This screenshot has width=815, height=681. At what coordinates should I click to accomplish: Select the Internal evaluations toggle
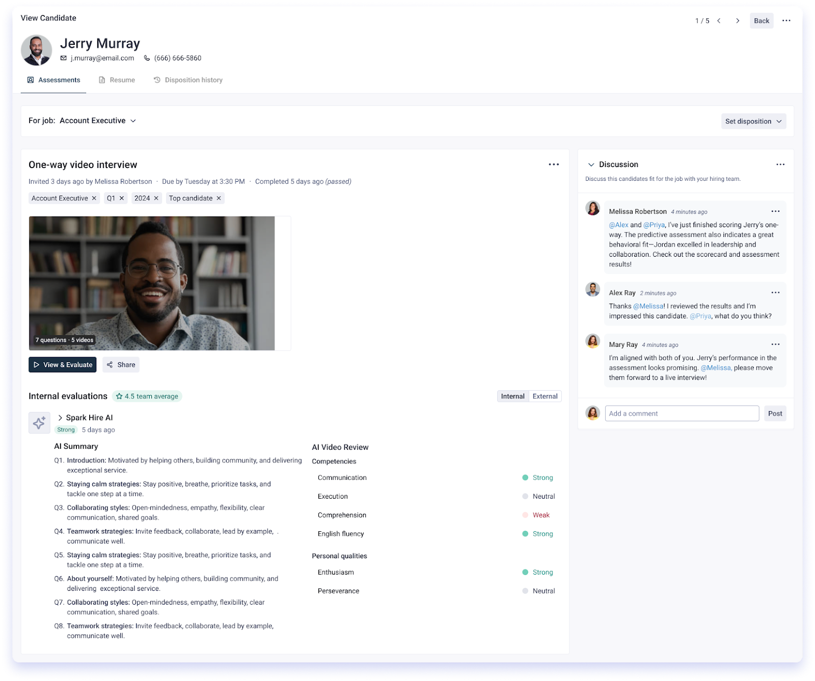[512, 396]
